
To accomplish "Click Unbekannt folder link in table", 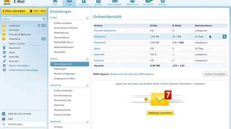I will 100,37.
